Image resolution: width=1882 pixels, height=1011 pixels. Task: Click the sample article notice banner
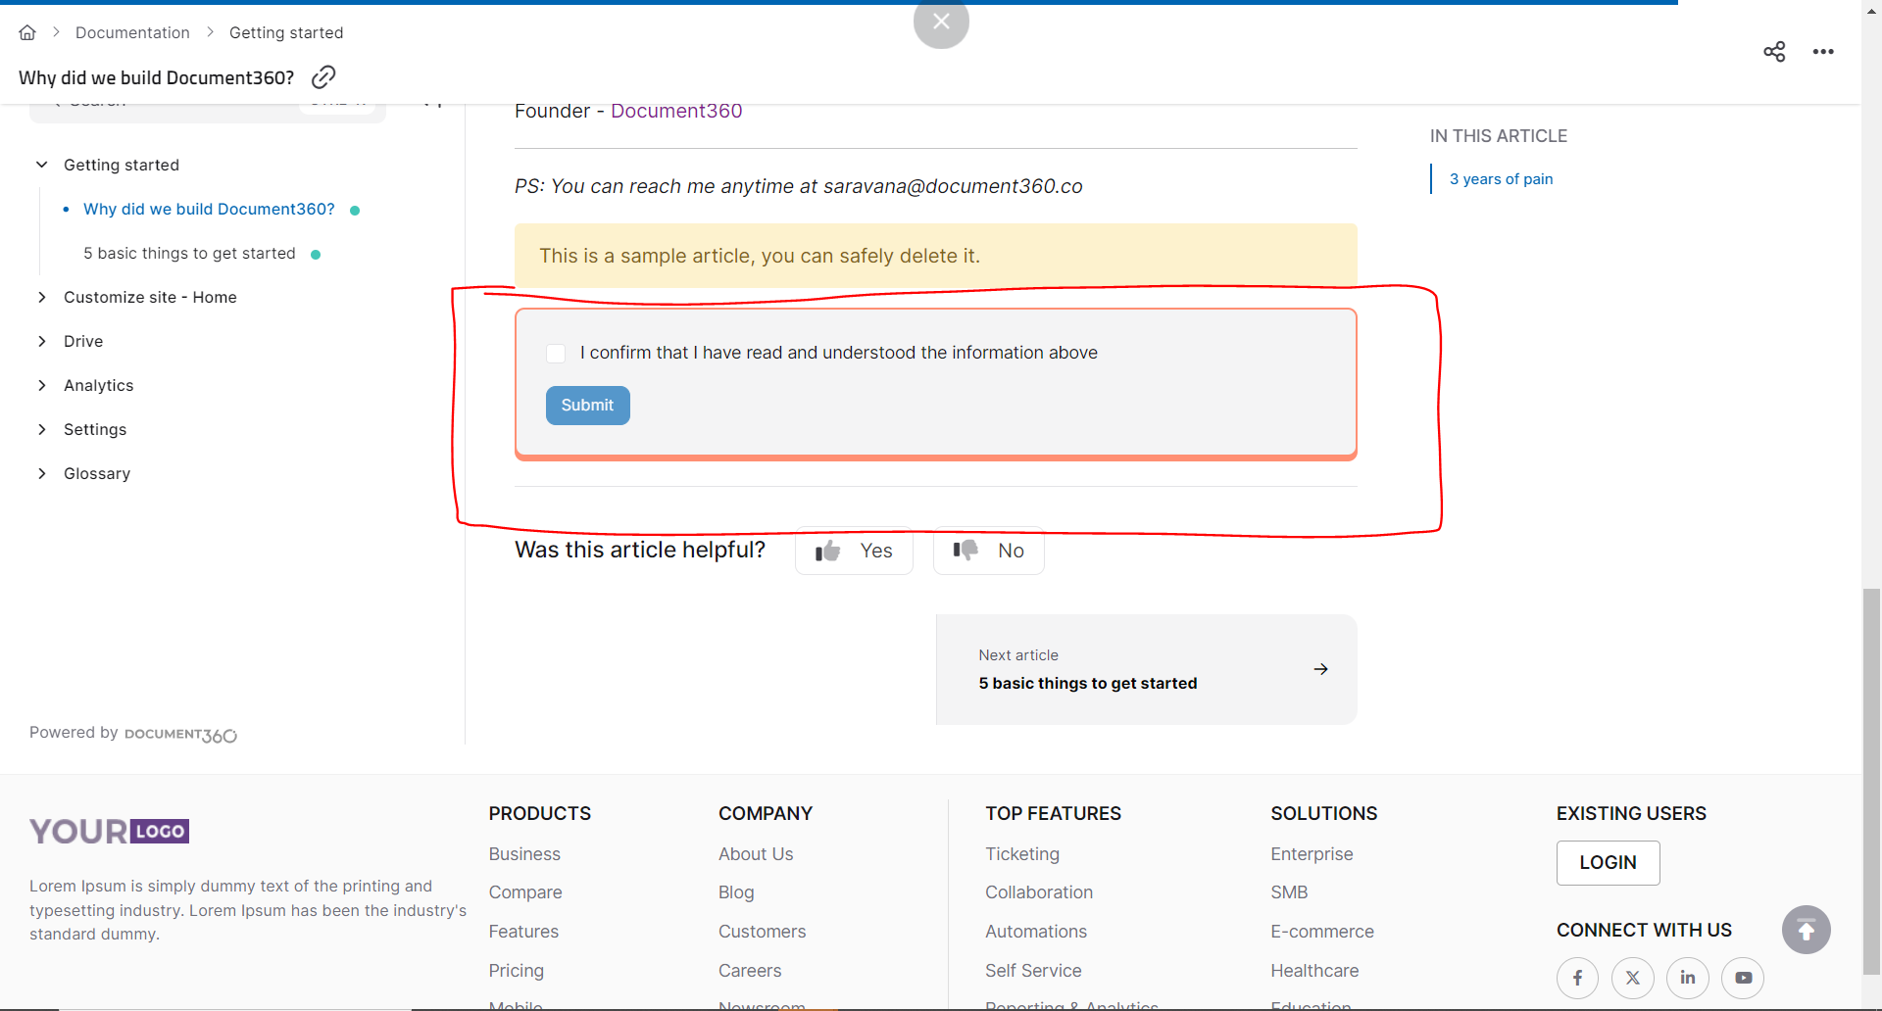point(936,256)
